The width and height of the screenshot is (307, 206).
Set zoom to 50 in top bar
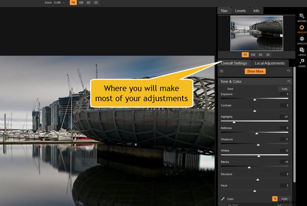coord(88,2)
